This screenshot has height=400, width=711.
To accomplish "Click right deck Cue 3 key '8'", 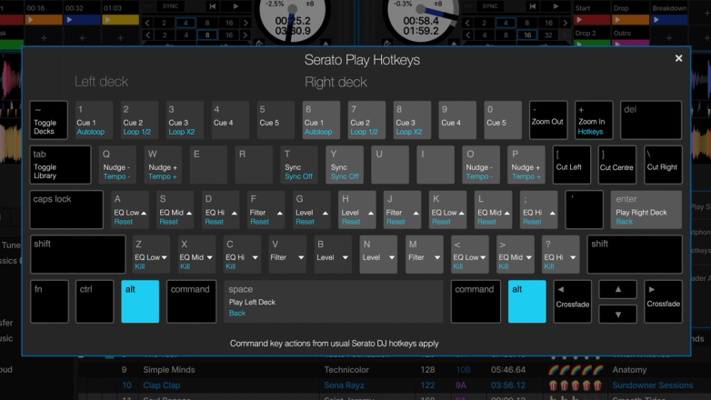I will pos(412,120).
